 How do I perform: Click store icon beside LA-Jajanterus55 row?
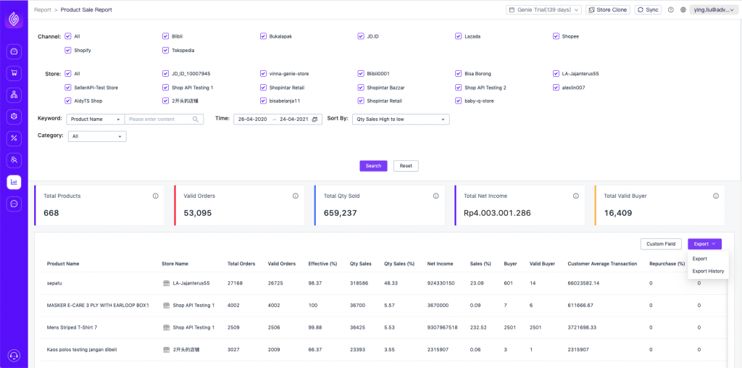pos(166,283)
